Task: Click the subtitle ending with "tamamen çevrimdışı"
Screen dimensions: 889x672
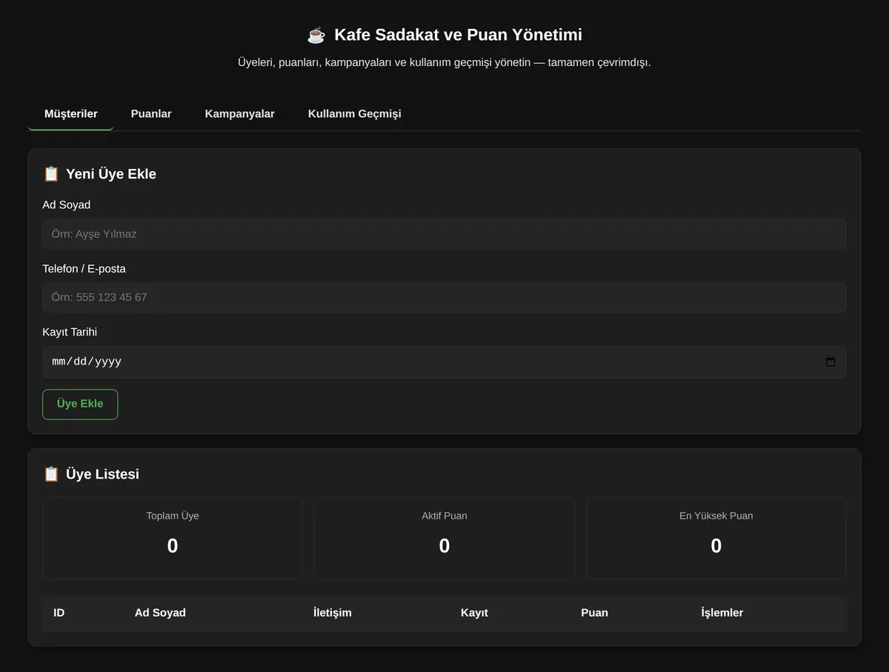Action: pyautogui.click(x=444, y=62)
